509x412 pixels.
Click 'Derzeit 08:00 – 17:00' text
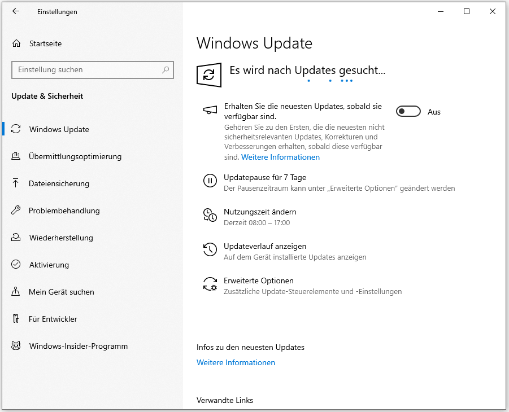[x=256, y=222]
